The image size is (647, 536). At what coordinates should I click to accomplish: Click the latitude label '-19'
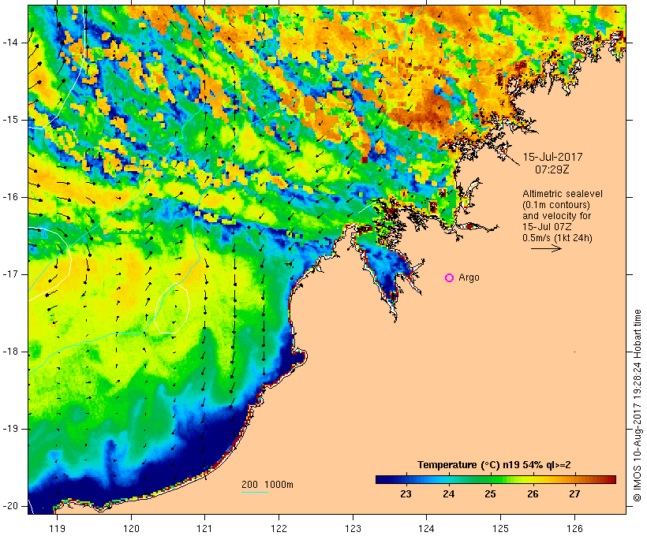[9, 429]
